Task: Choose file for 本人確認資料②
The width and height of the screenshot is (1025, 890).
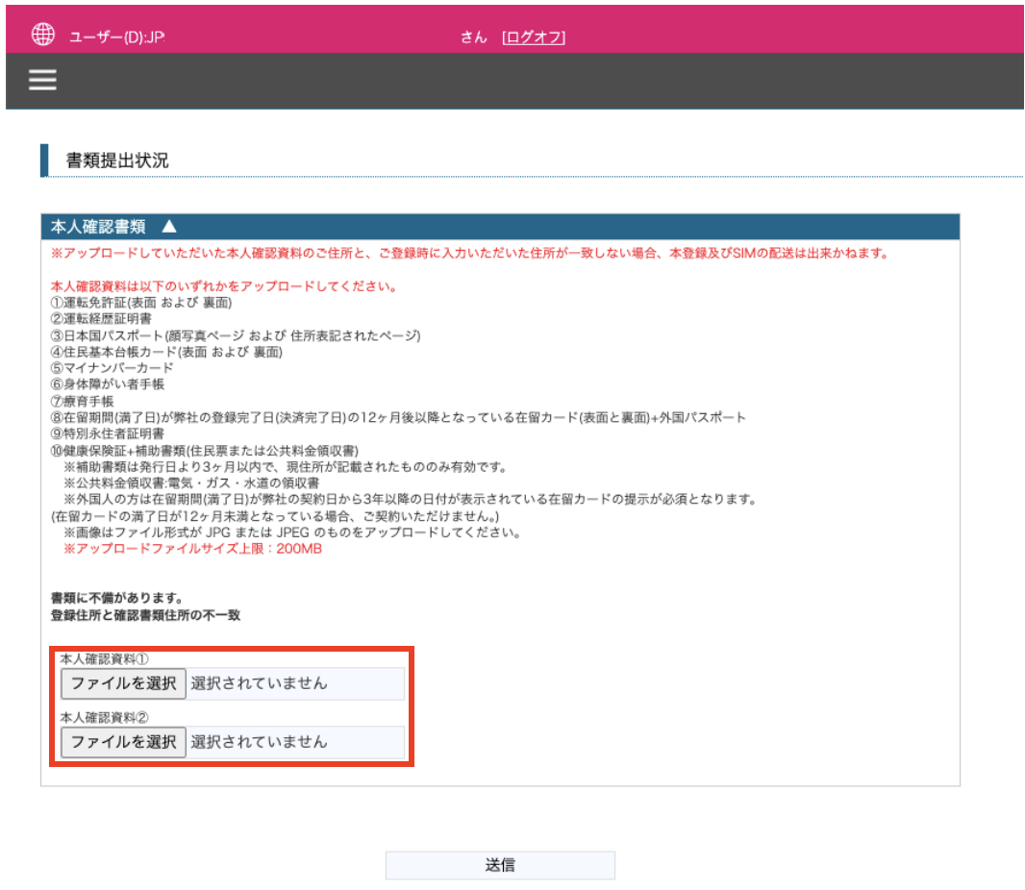Action: (x=123, y=742)
